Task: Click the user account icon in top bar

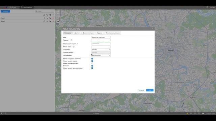Action: [207, 7]
